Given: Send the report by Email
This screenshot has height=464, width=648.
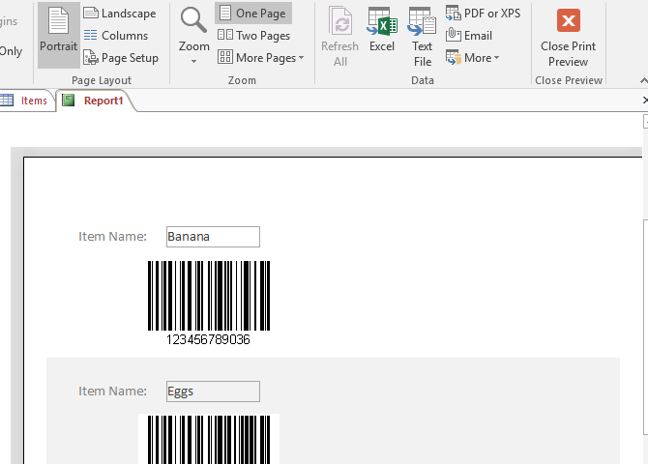Looking at the screenshot, I should 469,36.
